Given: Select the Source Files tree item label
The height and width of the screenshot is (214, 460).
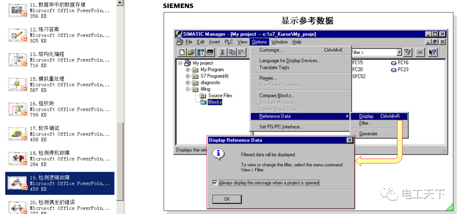Looking at the screenshot, I should pos(220,96).
